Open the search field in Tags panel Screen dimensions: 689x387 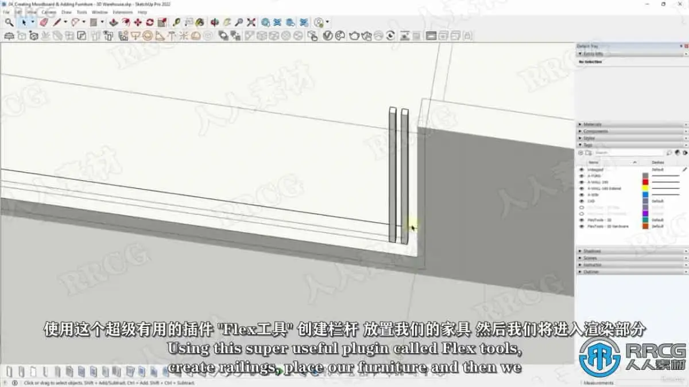(632, 153)
